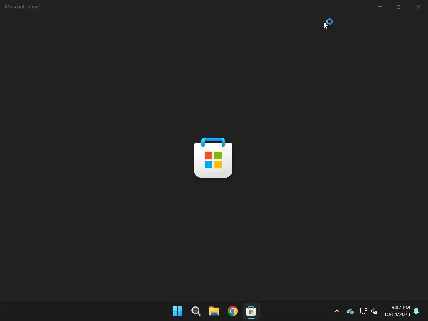Open taskbar Search magnifier
Viewport: 428px width, 321px height.
click(x=196, y=311)
